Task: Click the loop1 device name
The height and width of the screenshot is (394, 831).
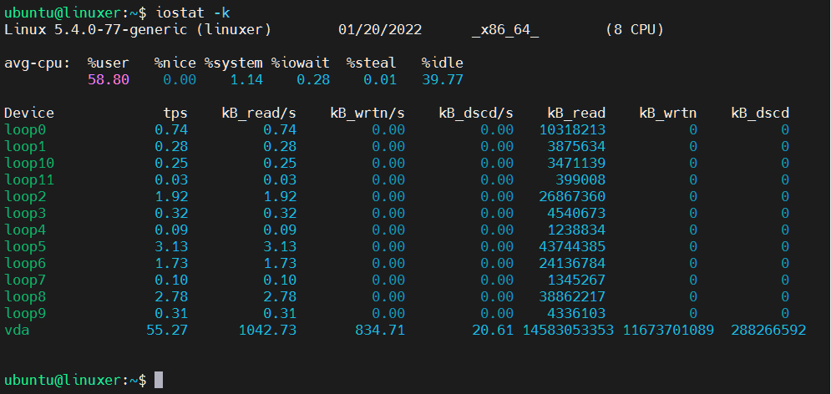Action: pyautogui.click(x=25, y=146)
